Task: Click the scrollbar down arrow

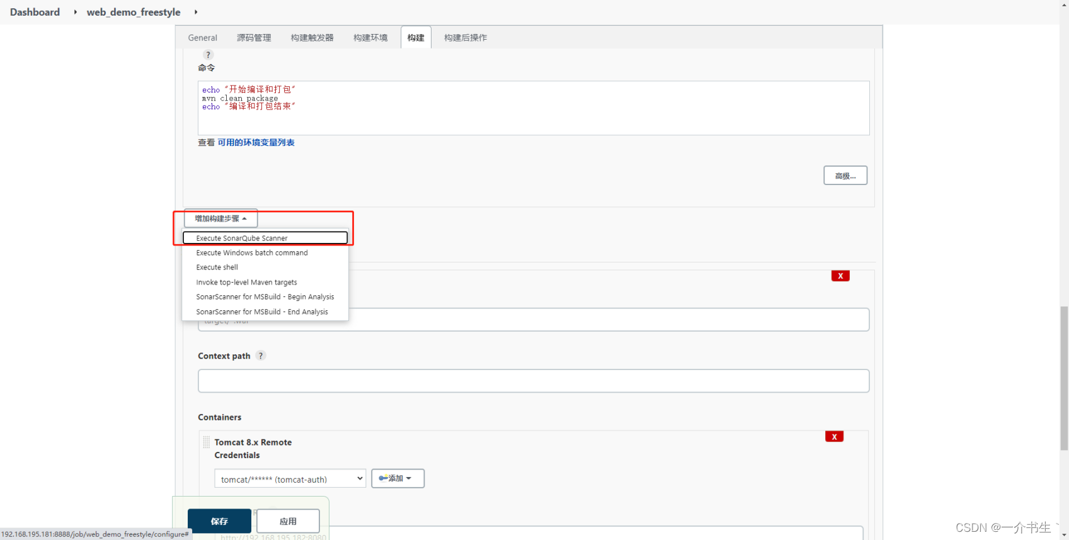Action: (x=1064, y=535)
